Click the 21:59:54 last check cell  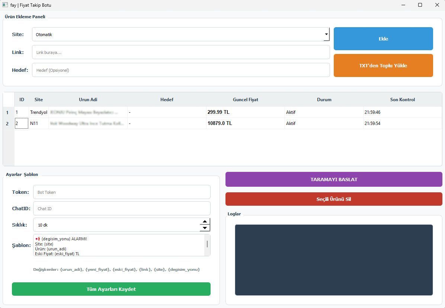tap(403, 123)
